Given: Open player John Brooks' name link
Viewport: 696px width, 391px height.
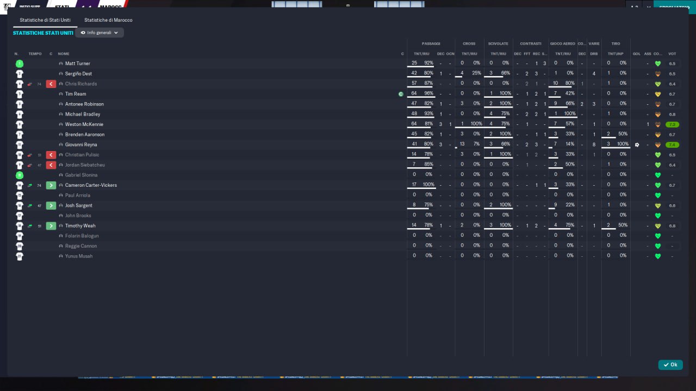Looking at the screenshot, I should pyautogui.click(x=78, y=216).
